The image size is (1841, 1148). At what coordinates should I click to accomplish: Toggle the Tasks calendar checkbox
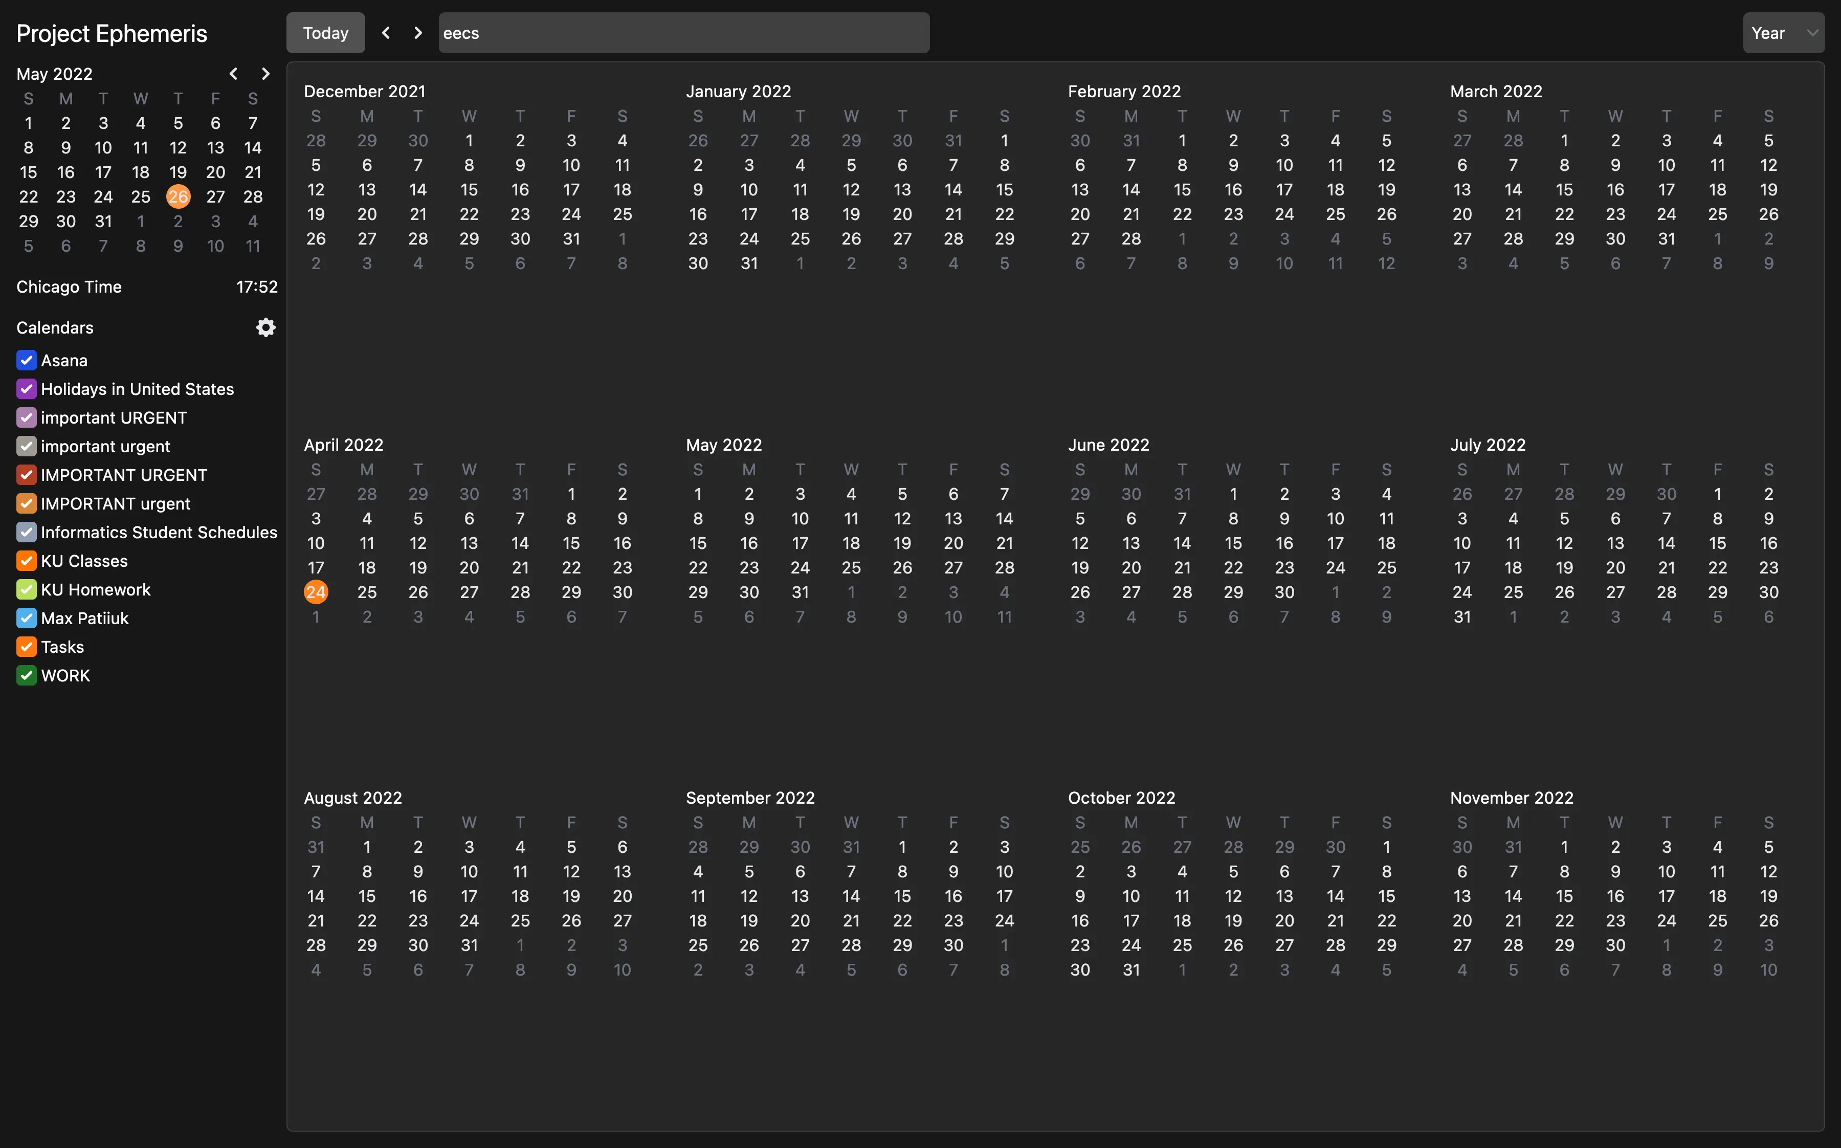[x=27, y=647]
